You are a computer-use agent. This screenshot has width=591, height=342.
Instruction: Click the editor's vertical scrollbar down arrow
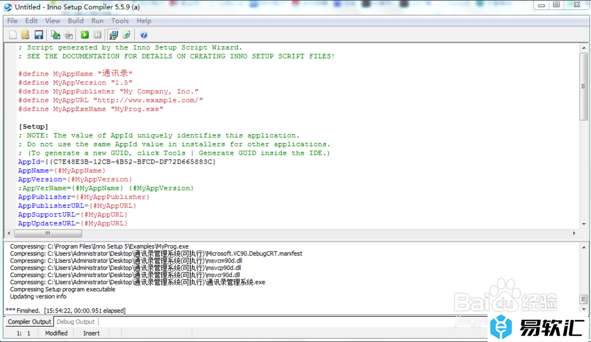(x=584, y=224)
